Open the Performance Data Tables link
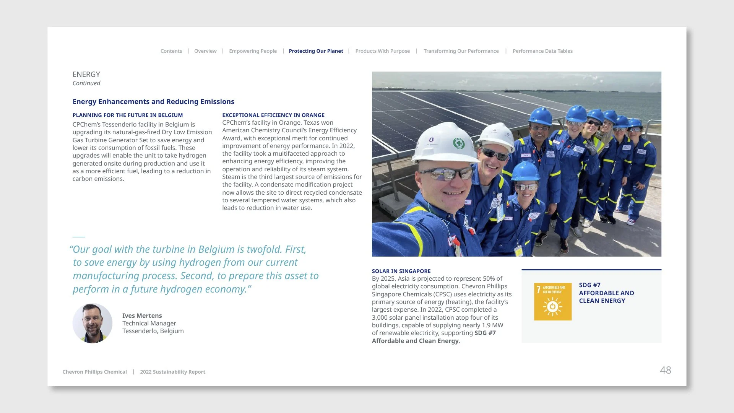Viewport: 734px width, 413px height. click(x=542, y=51)
